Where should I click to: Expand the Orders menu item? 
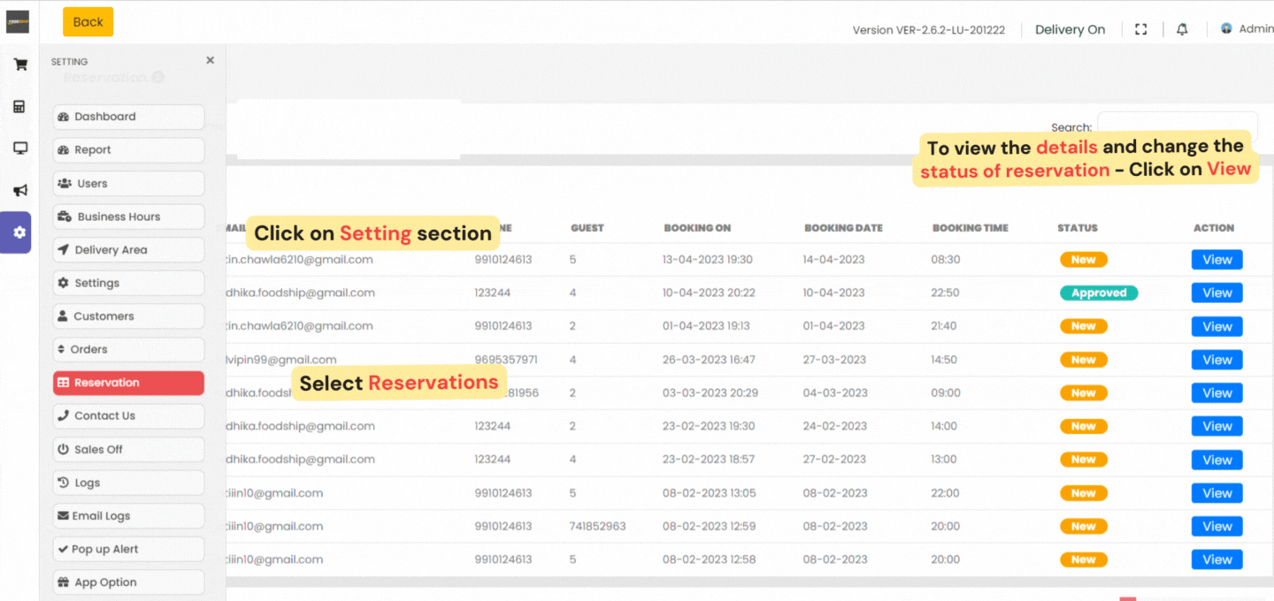tap(128, 350)
